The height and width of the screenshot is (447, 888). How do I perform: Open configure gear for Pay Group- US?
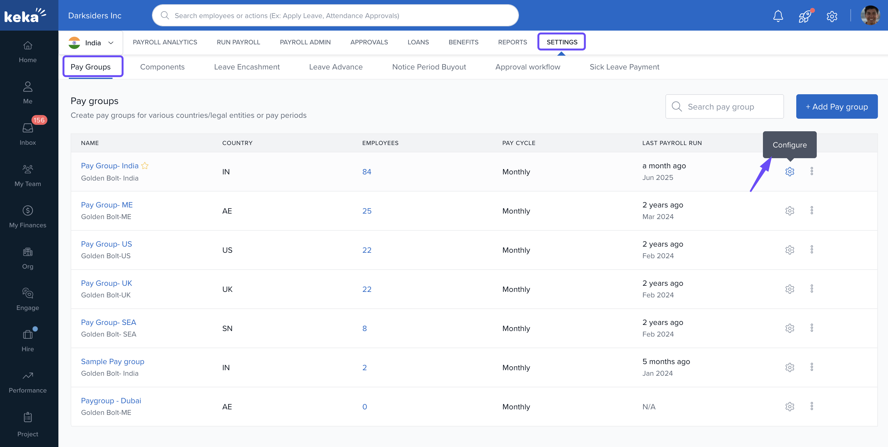[x=790, y=250]
